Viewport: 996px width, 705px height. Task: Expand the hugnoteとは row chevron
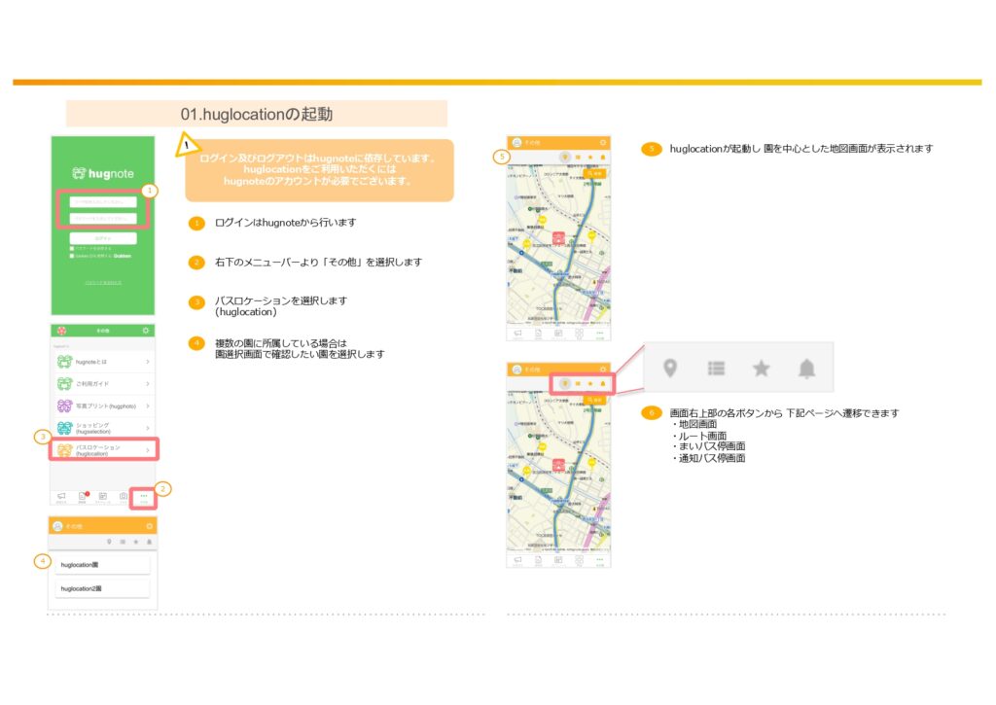click(147, 362)
